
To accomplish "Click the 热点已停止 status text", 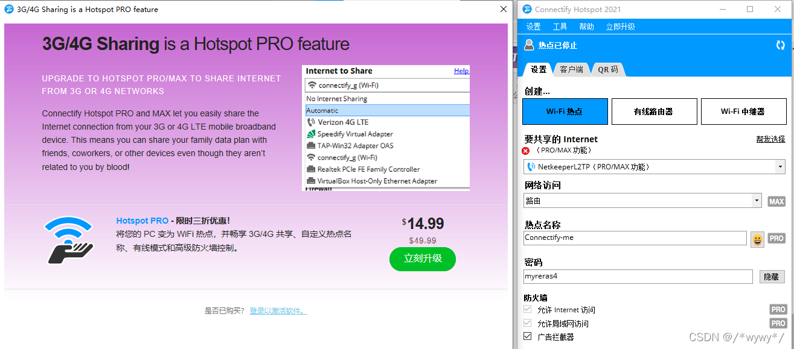I will click(558, 45).
